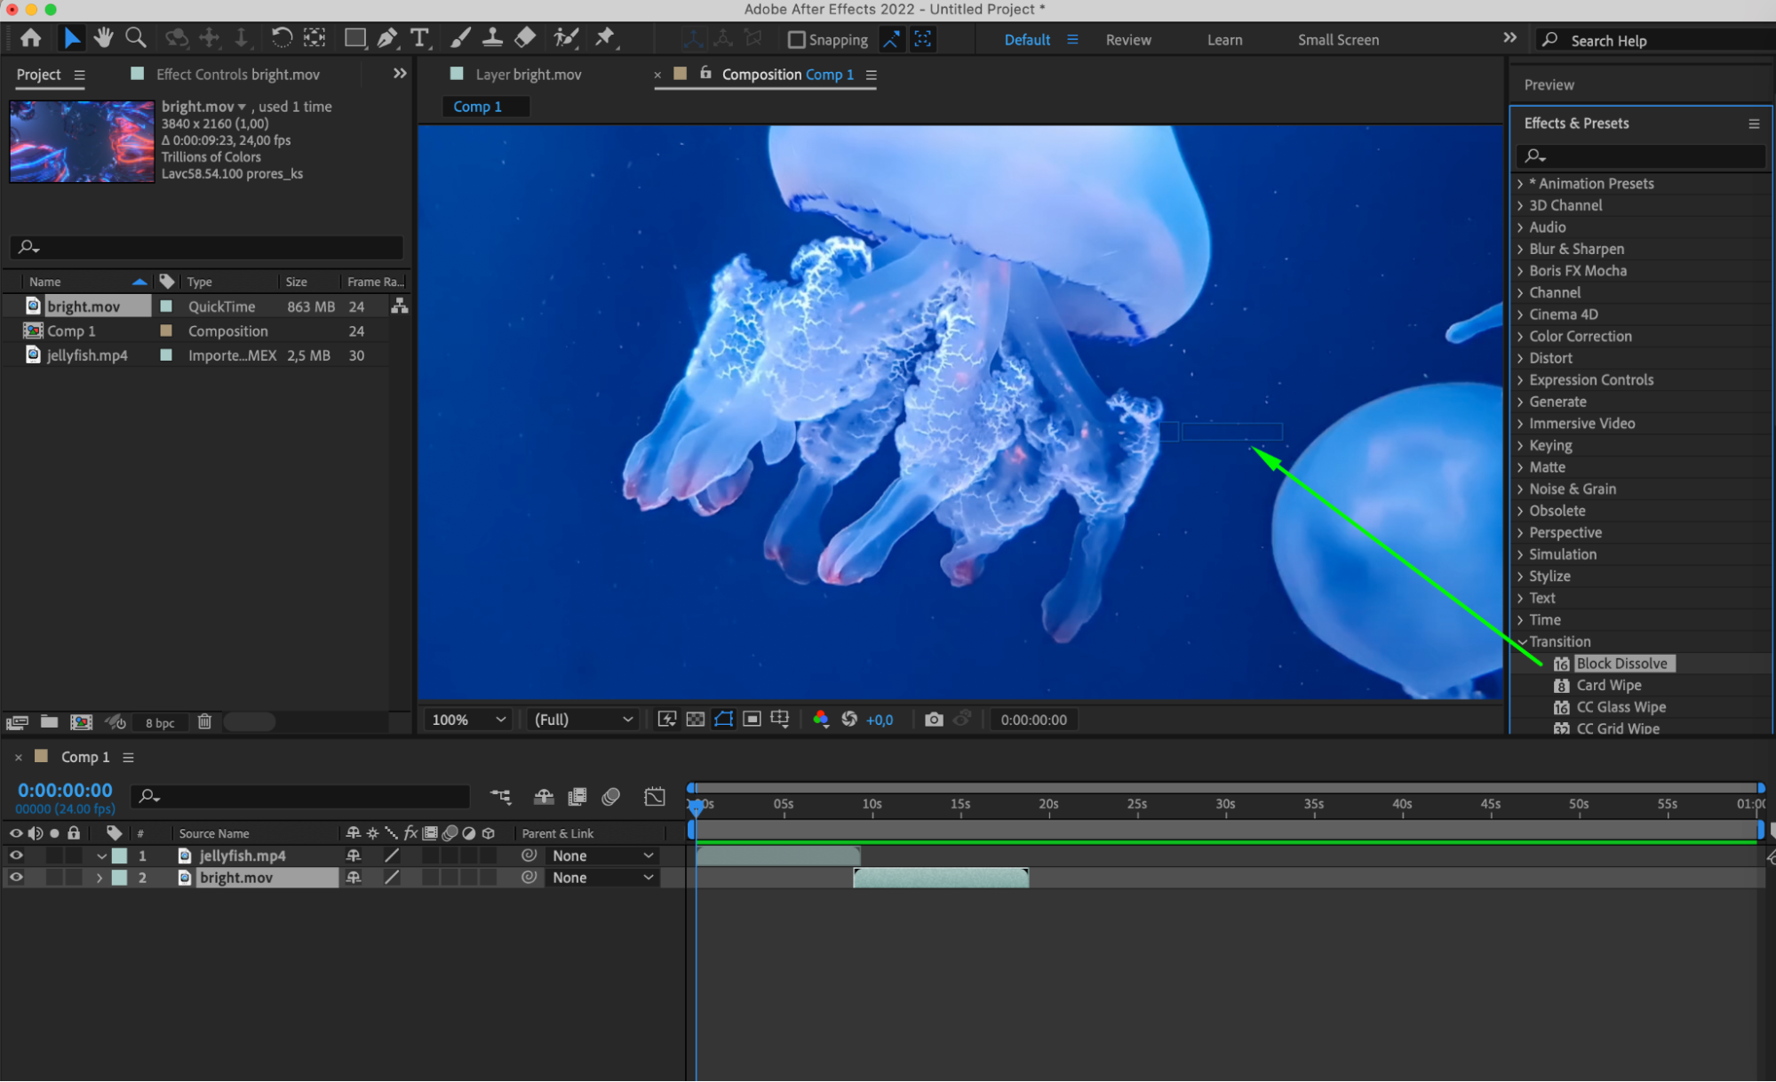Select the Card Wipe transition effect
1776x1082 pixels.
point(1608,686)
